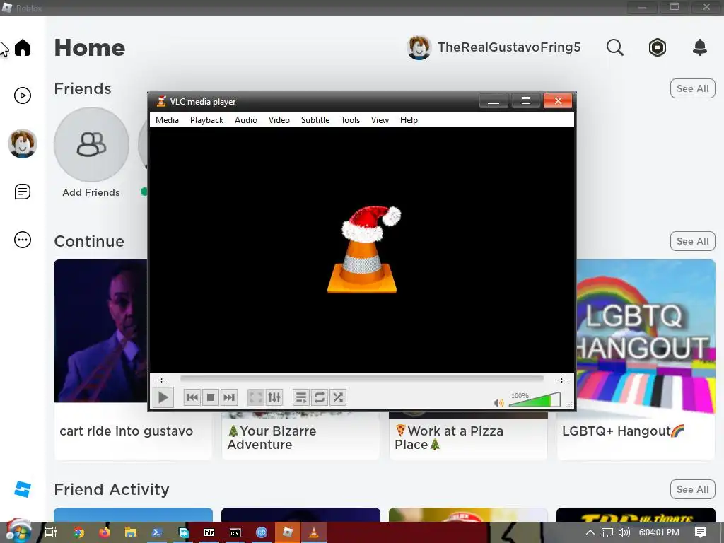Show VLC extended settings equalizer button
Image resolution: width=724 pixels, height=543 pixels.
coord(274,397)
